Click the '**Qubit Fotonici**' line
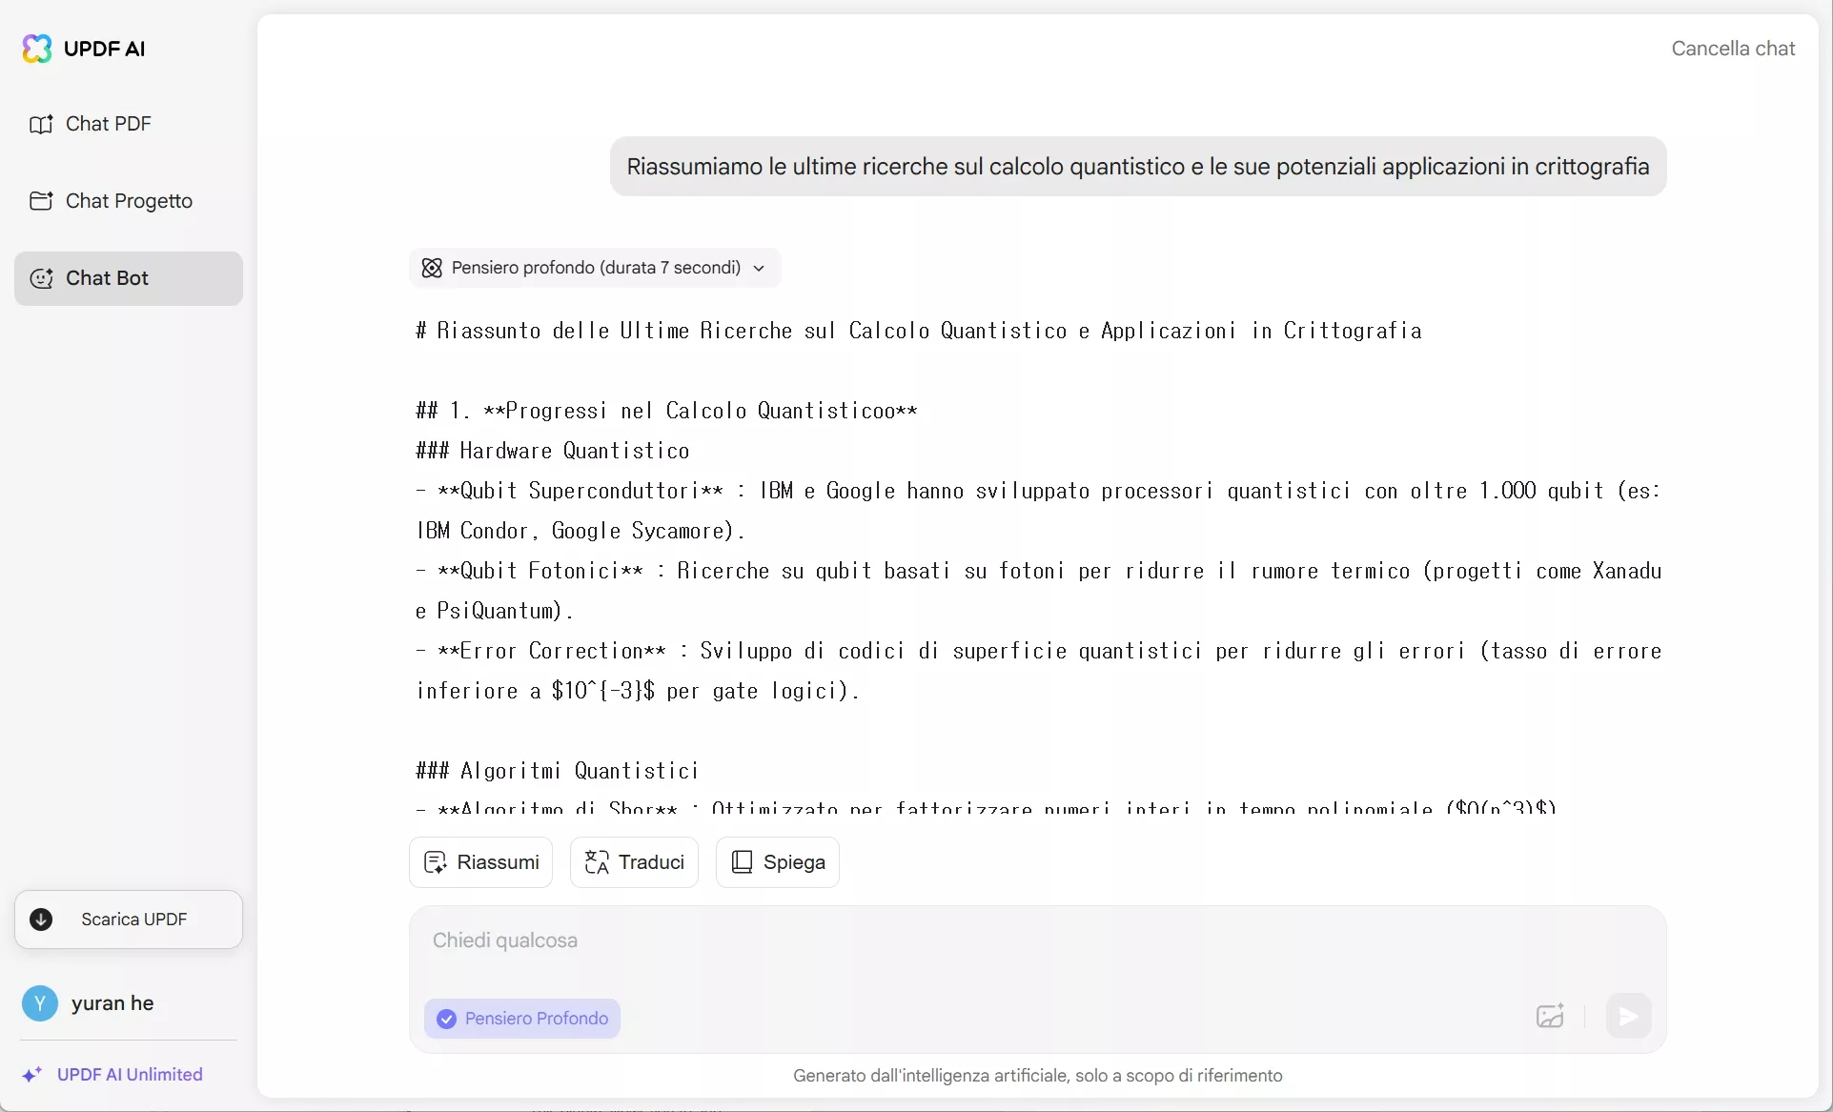Viewport: 1833px width, 1112px height. (1038, 591)
